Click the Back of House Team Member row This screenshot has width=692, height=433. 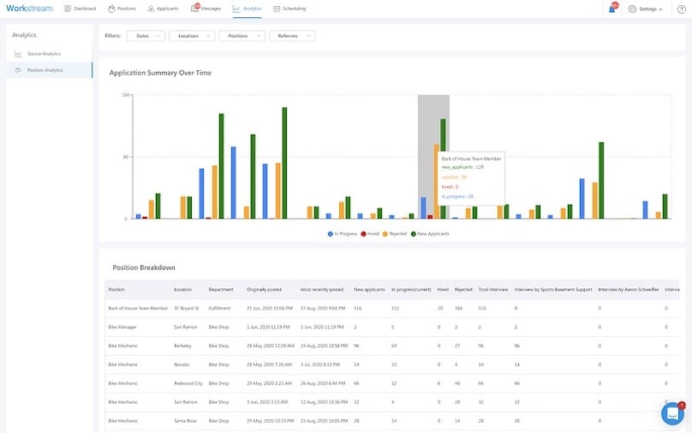pos(138,307)
